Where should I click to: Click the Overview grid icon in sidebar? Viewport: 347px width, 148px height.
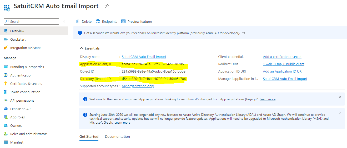(x=5, y=31)
